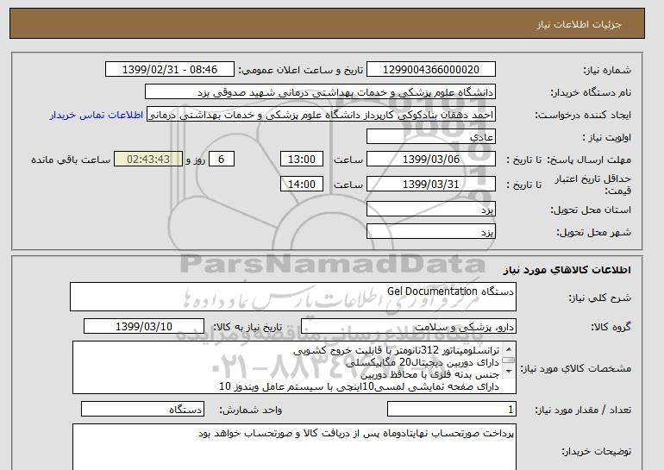Click the توضیحات خریدار label
The height and width of the screenshot is (470, 664).
[596, 451]
